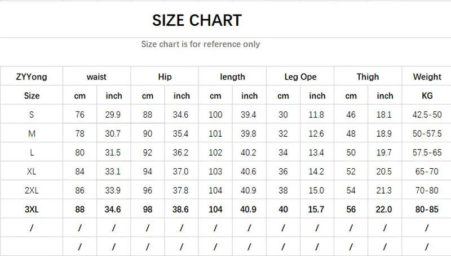
Task: Click hip inch value 37.0
Action: tap(180, 172)
